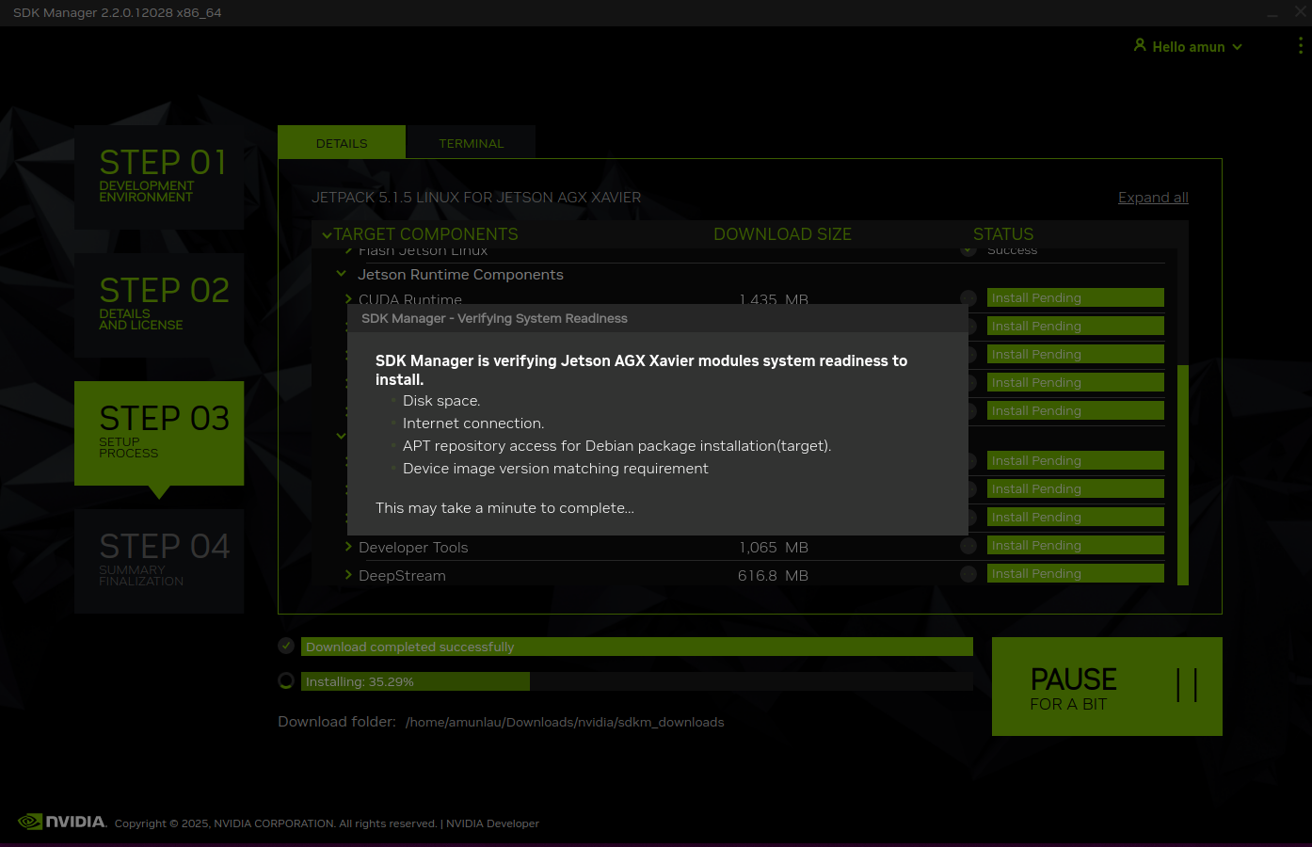Screen dimensions: 1312x847
Task: Click the 616.8 MB download size
Action: tap(773, 575)
